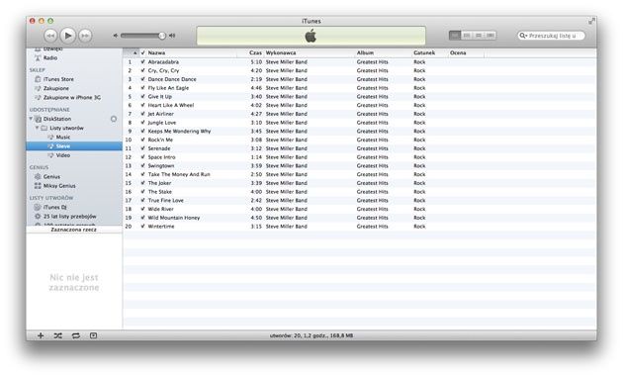This screenshot has width=623, height=377.
Task: Switch to the fourth Cover Flow view button
Action: tap(490, 36)
